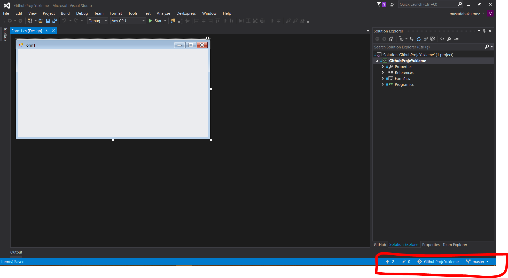Click the Search Solution Explorer field
The height and width of the screenshot is (278, 508).
tap(426, 47)
